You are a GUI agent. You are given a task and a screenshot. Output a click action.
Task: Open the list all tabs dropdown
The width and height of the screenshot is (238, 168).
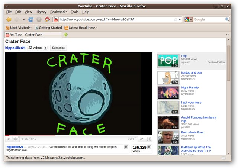(x=227, y=35)
